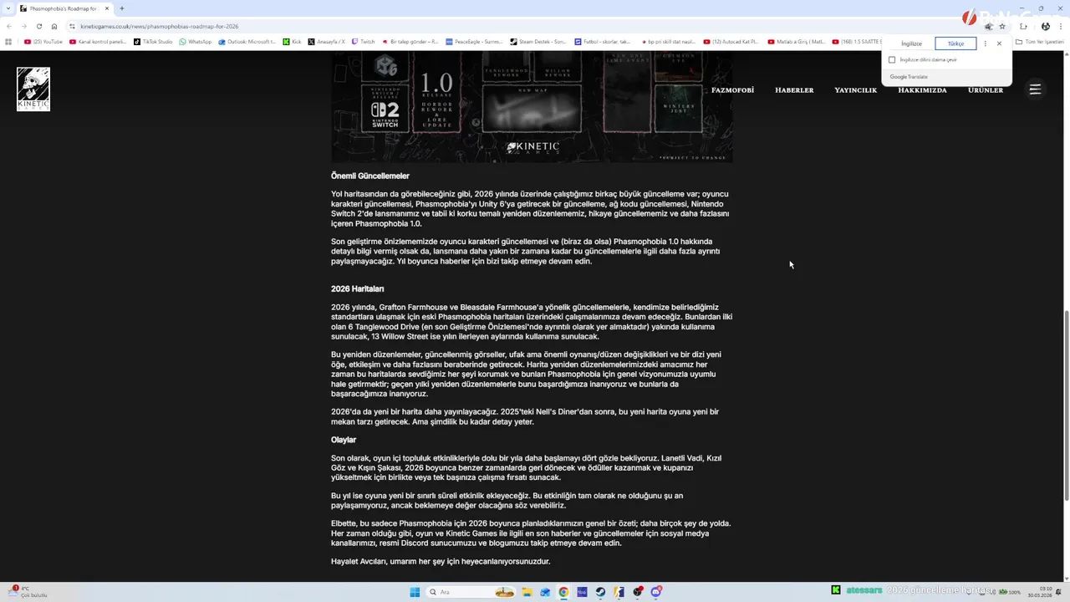
Task: Open the 'bp pri skill stat' bookmark
Action: tap(667, 42)
